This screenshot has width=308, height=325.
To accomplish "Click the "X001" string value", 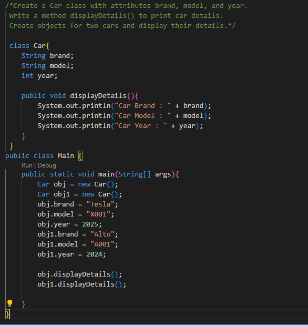I will (x=98, y=214).
